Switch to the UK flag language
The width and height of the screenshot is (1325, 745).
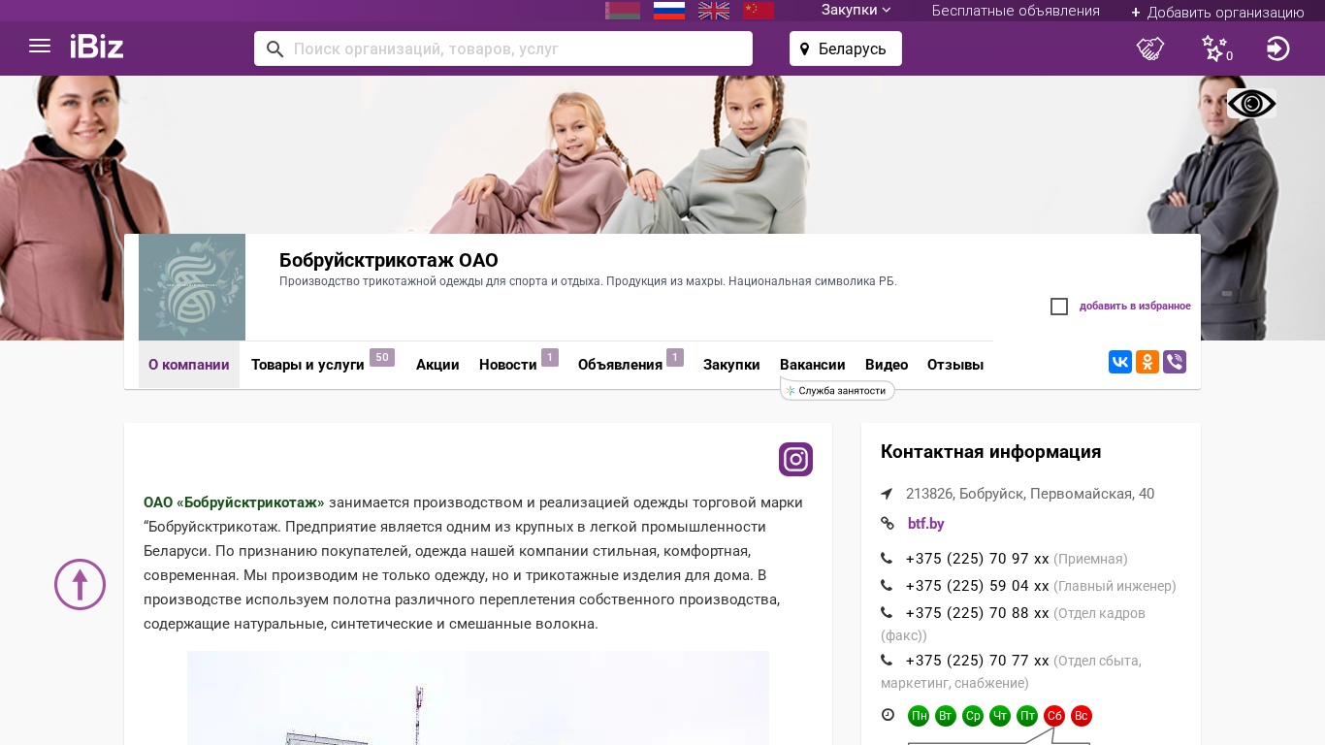pos(714,11)
